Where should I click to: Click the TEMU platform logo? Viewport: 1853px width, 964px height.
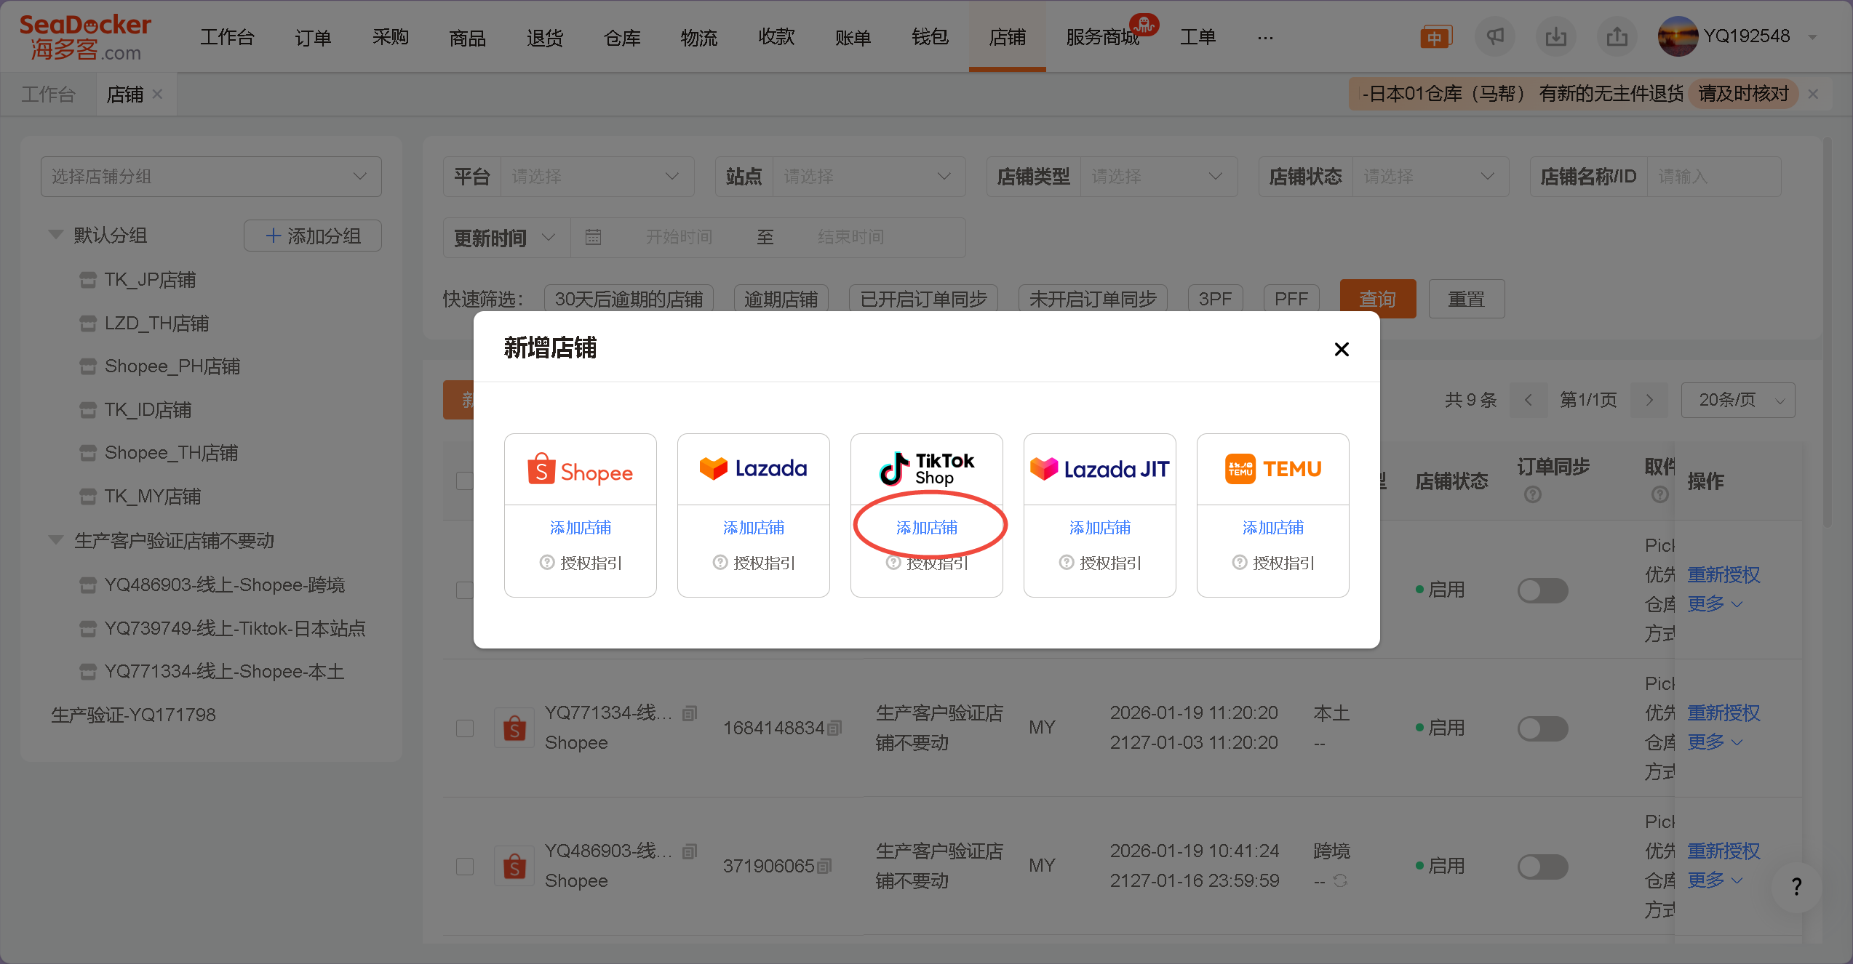1272,468
